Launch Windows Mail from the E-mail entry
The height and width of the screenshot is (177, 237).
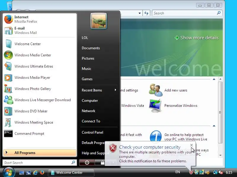coord(40,30)
